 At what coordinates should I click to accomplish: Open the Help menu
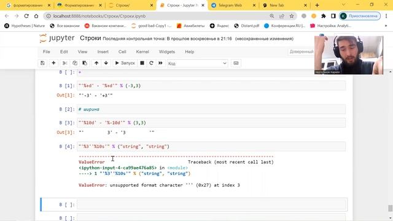(190, 52)
